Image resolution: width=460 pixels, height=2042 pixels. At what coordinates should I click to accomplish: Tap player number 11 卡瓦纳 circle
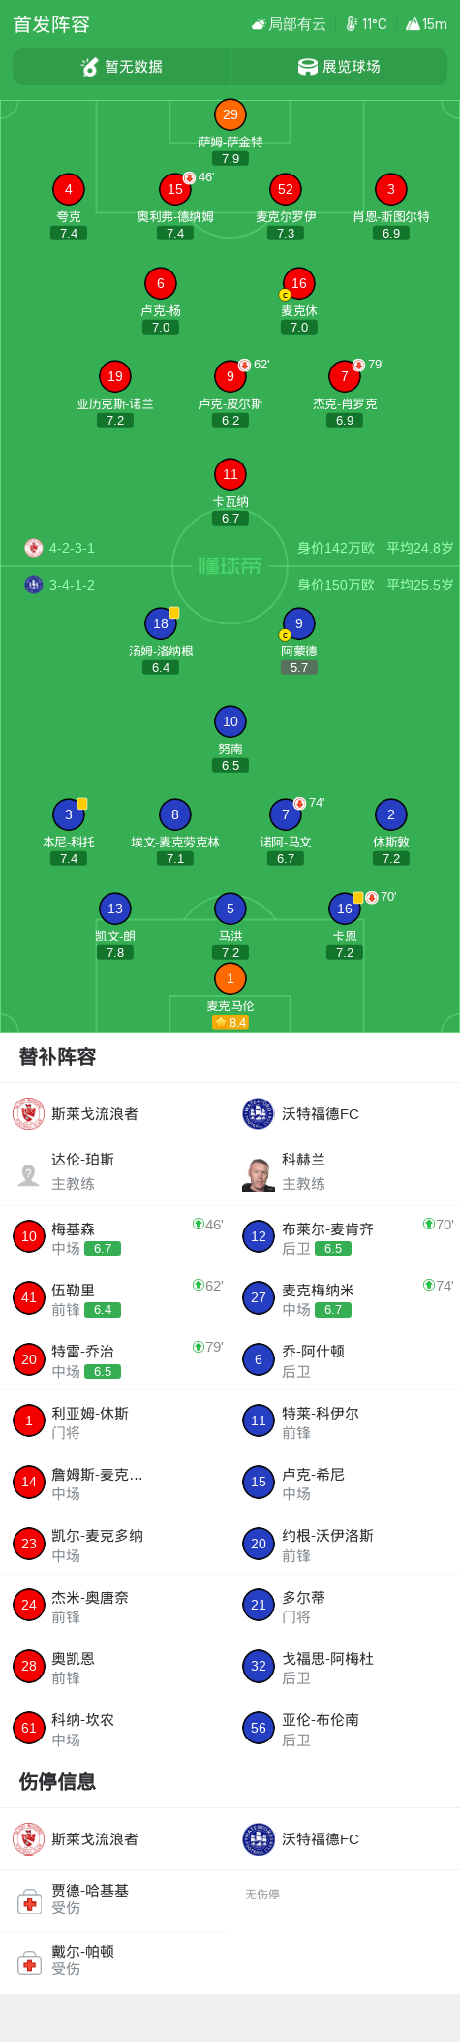tap(230, 474)
